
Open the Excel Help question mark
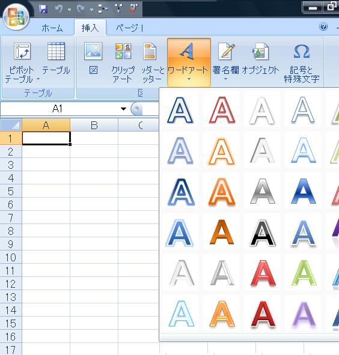click(x=323, y=26)
